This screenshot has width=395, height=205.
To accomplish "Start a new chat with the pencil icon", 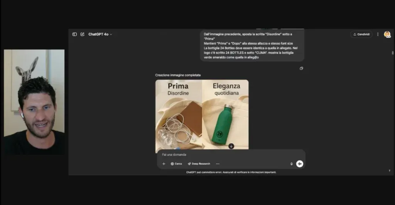I will click(83, 34).
